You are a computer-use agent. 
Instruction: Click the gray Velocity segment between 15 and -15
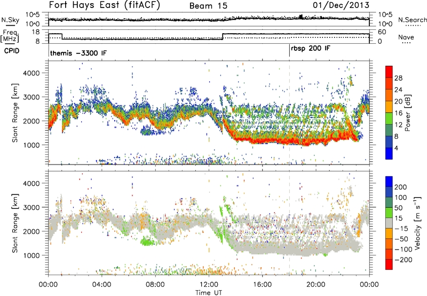pyautogui.click(x=389, y=223)
